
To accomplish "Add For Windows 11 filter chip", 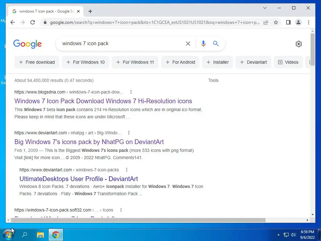I will (x=135, y=62).
